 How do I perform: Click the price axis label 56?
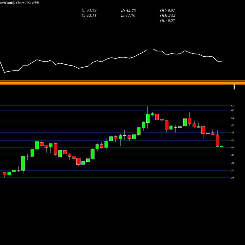click(233, 125)
